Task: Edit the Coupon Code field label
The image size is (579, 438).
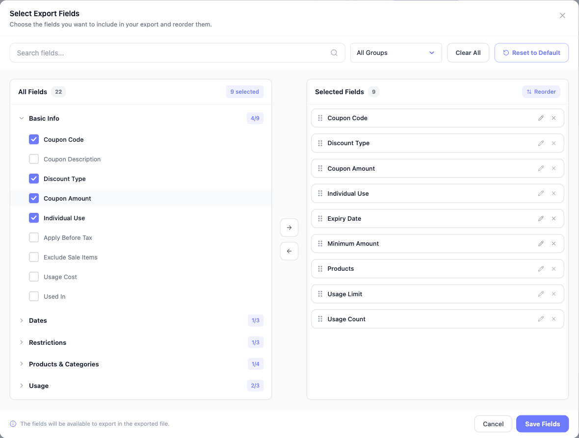Action: [541, 118]
